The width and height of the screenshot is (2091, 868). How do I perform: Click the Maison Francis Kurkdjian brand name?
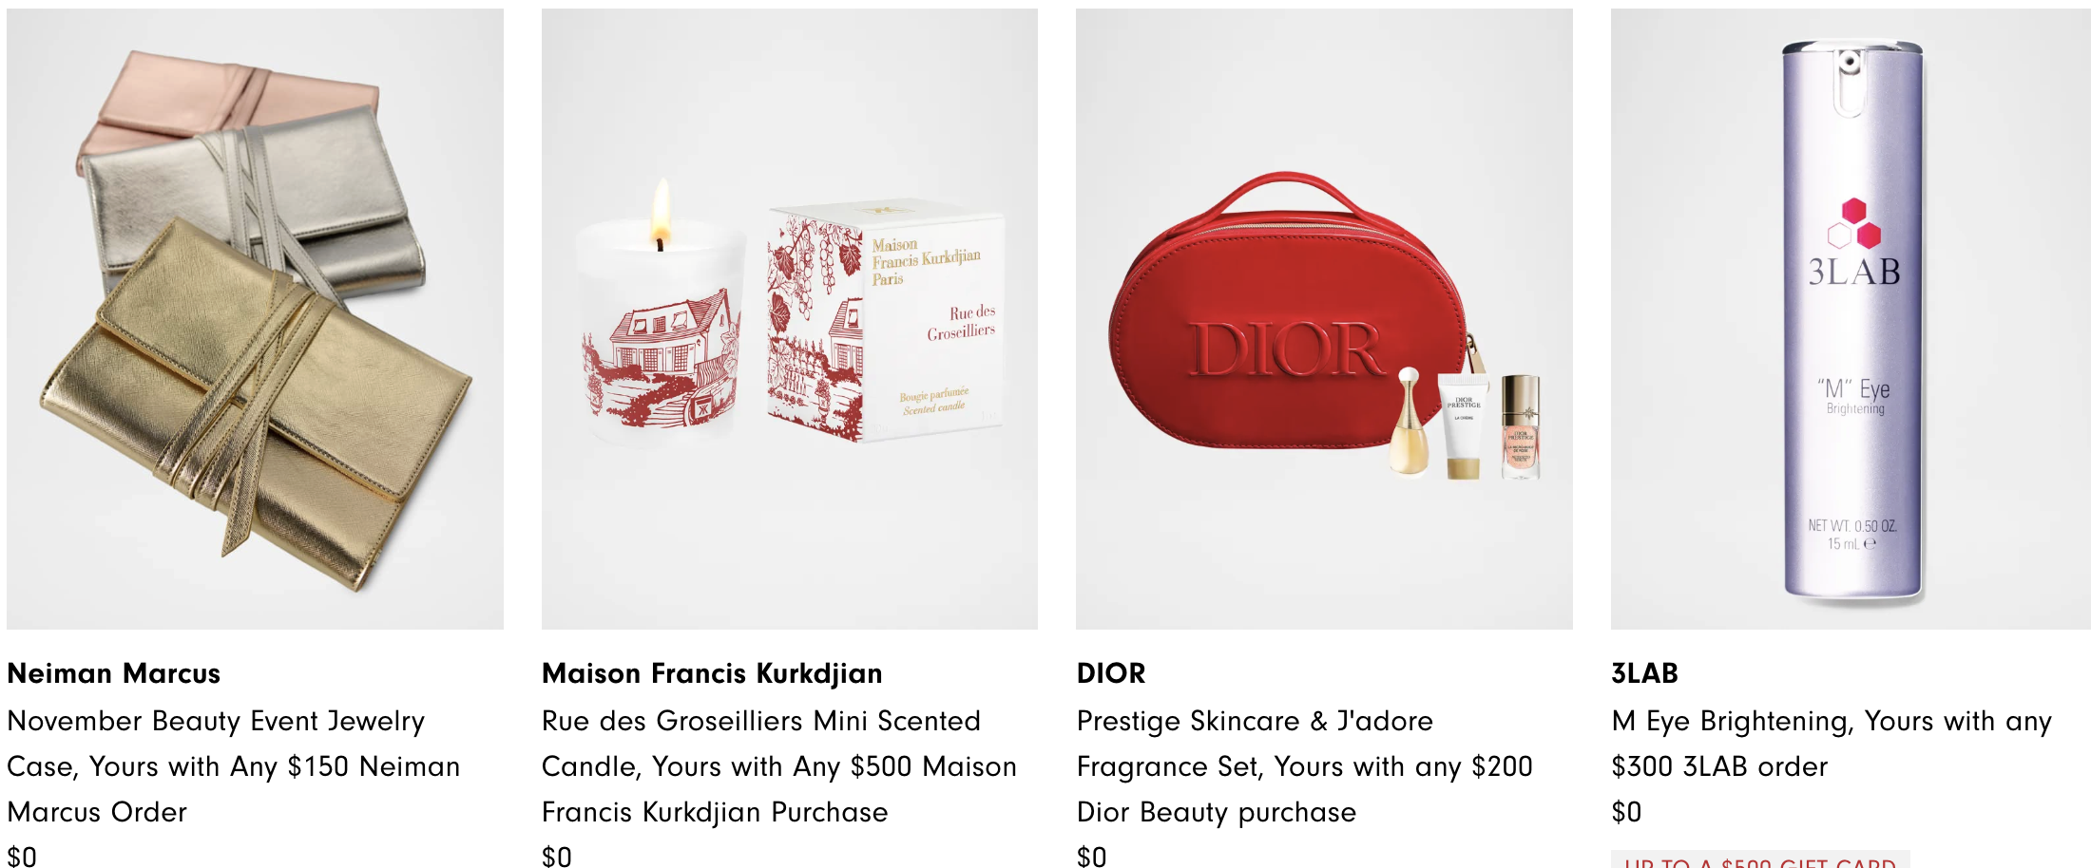click(712, 673)
